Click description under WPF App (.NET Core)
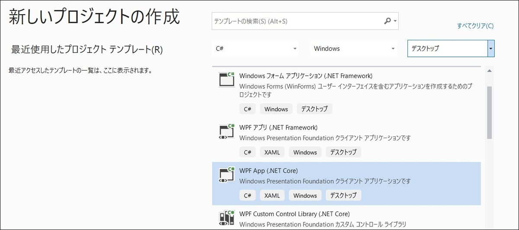Viewport: 519px width, 230px height. tap(325, 181)
